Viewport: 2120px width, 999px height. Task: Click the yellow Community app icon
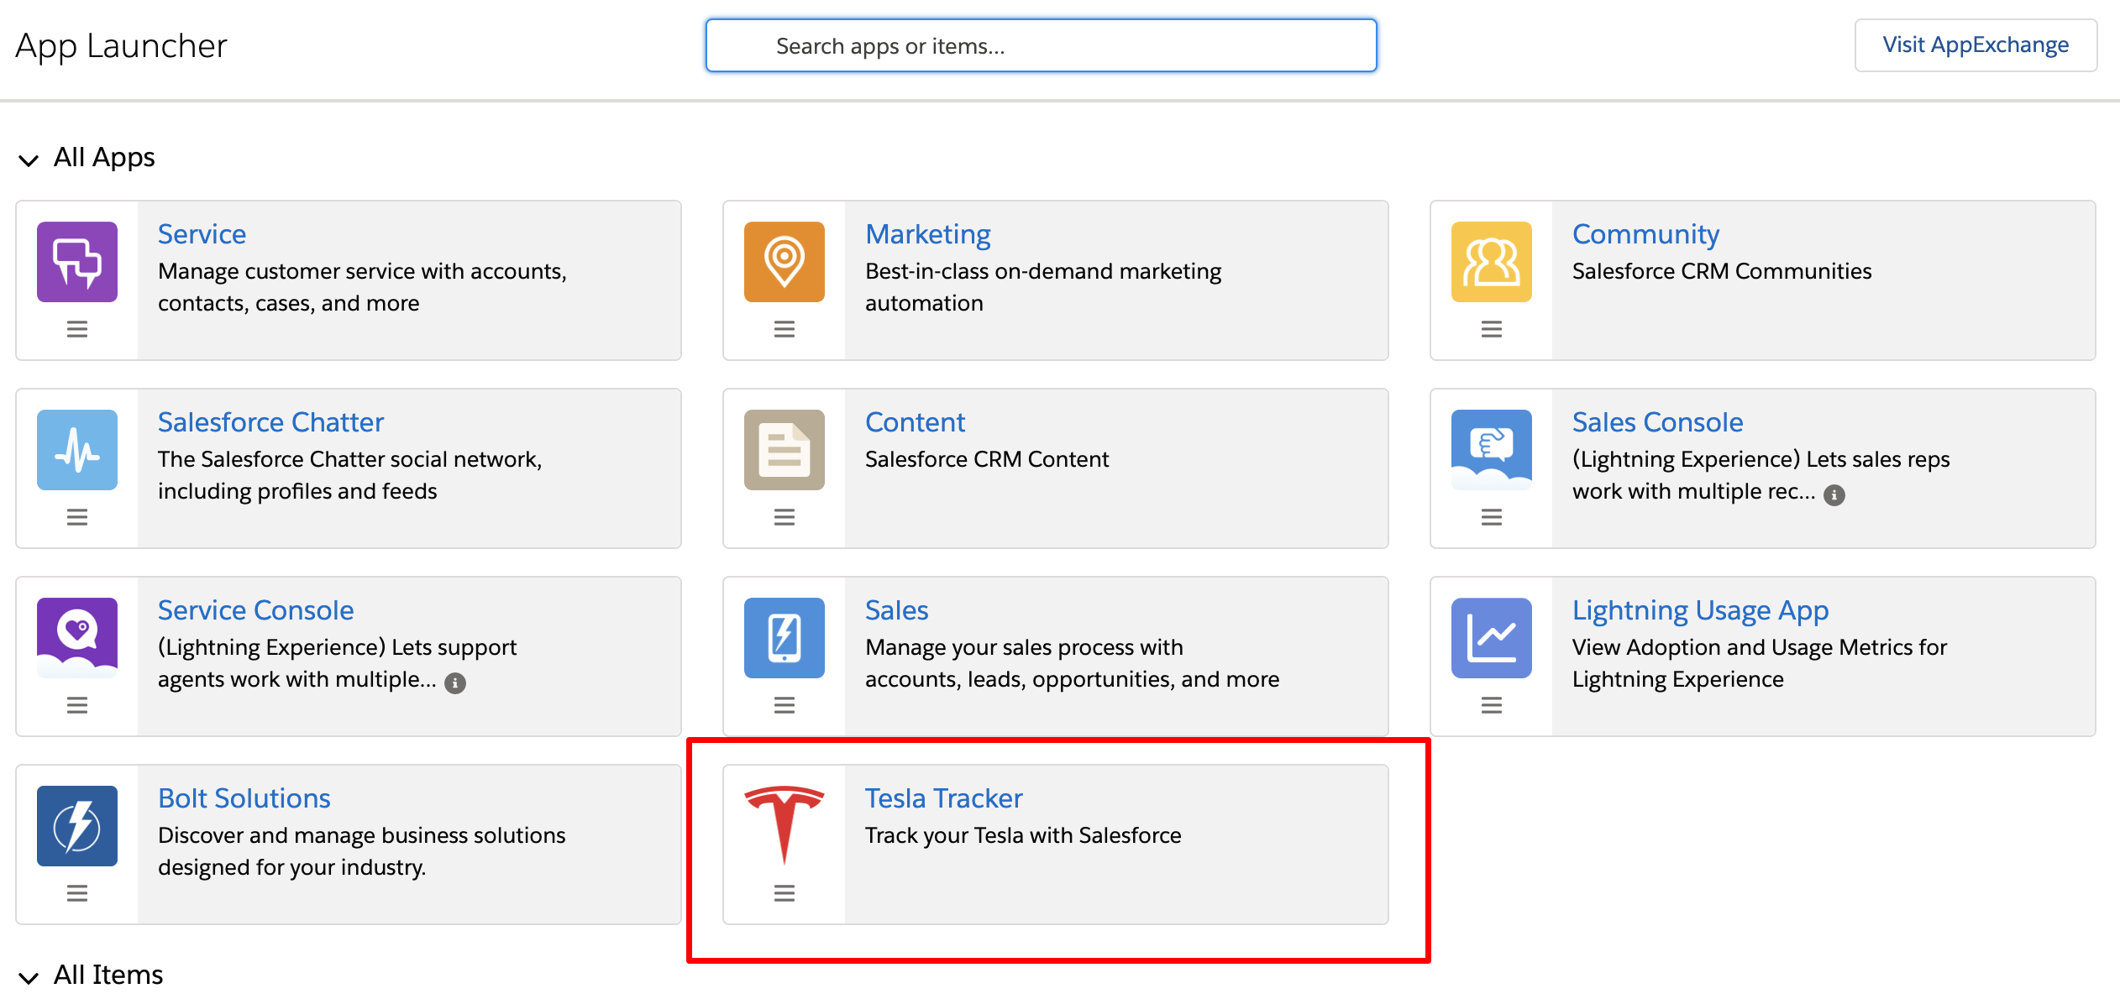(1491, 262)
